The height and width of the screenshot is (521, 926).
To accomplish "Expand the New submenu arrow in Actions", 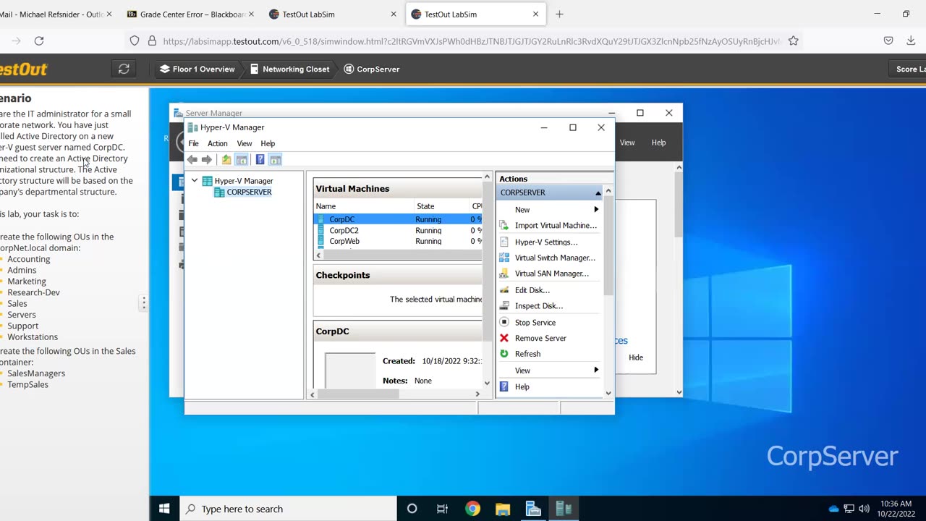I will (x=596, y=209).
